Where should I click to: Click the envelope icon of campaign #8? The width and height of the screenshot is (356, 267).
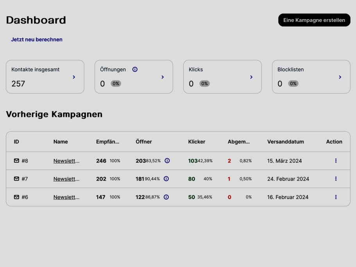pyautogui.click(x=16, y=161)
